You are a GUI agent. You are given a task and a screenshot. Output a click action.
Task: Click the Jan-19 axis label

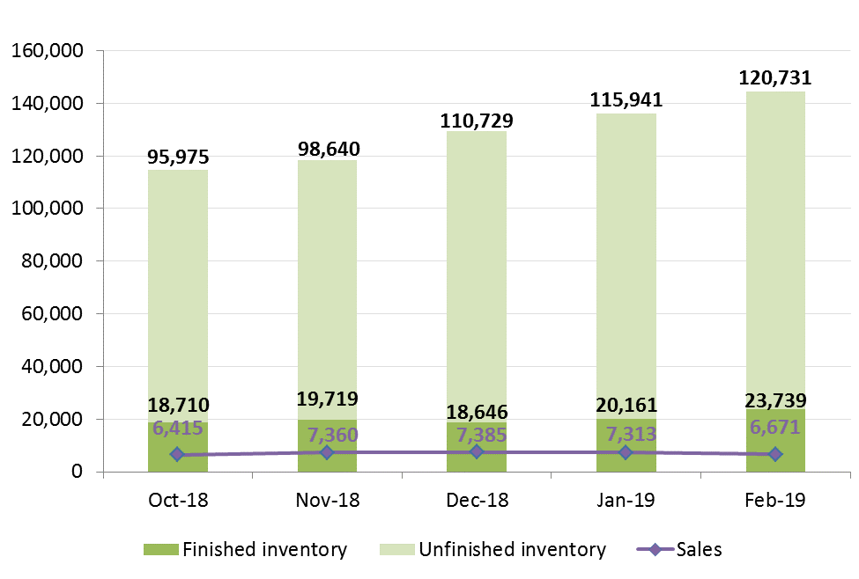point(626,499)
